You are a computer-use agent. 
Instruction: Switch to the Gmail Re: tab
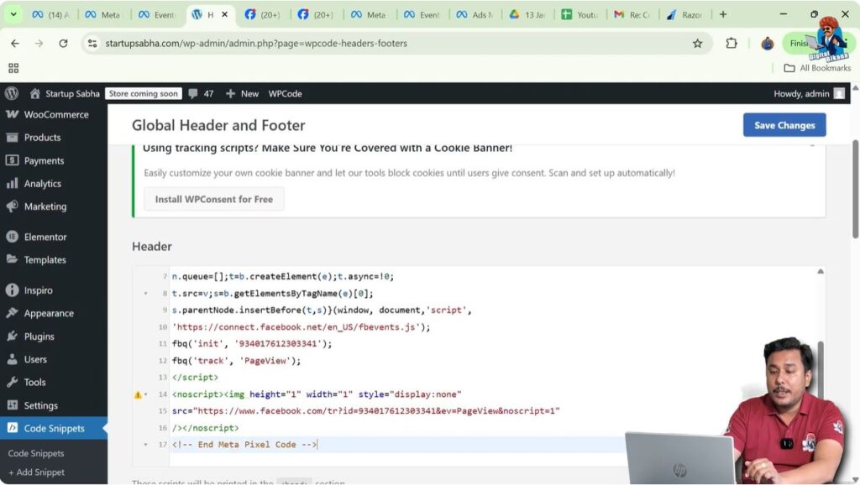[633, 15]
